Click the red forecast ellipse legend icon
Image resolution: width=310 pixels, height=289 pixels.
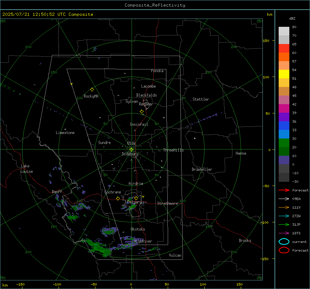pos(284,250)
